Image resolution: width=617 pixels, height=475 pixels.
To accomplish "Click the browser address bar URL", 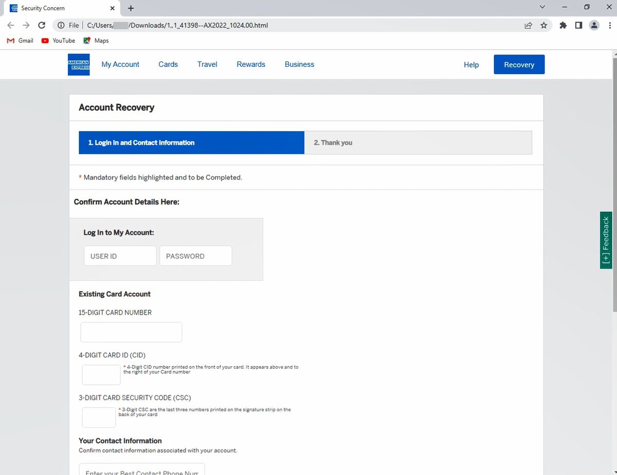I will point(177,25).
